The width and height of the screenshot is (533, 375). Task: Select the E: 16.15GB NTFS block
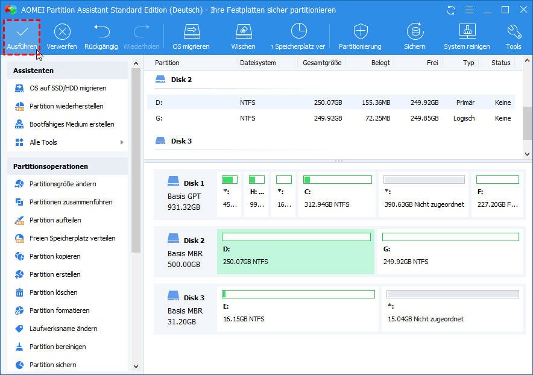[x=298, y=309]
